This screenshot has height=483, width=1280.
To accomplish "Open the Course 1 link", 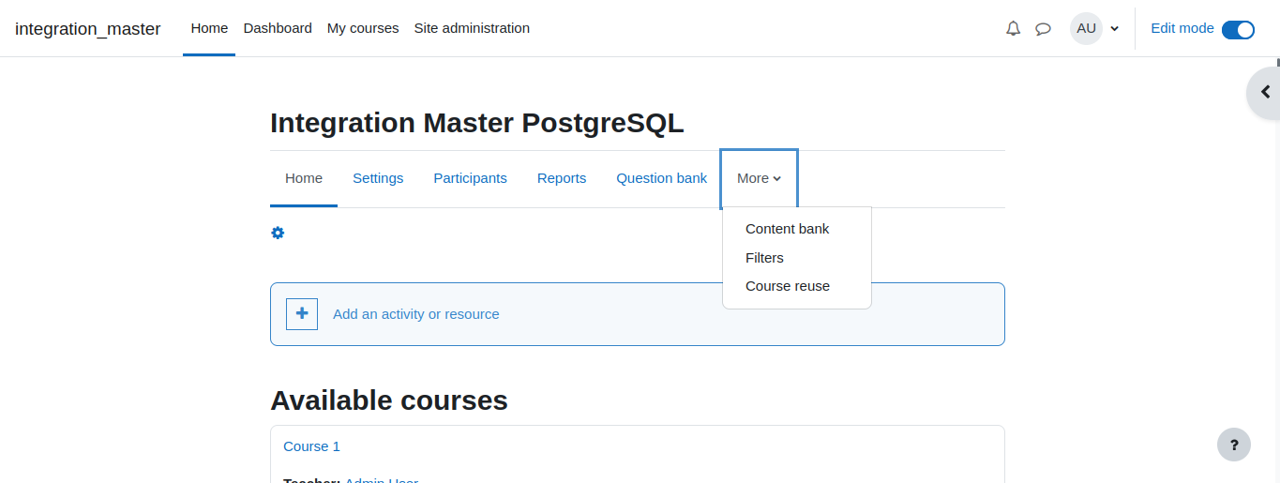I will point(311,446).
